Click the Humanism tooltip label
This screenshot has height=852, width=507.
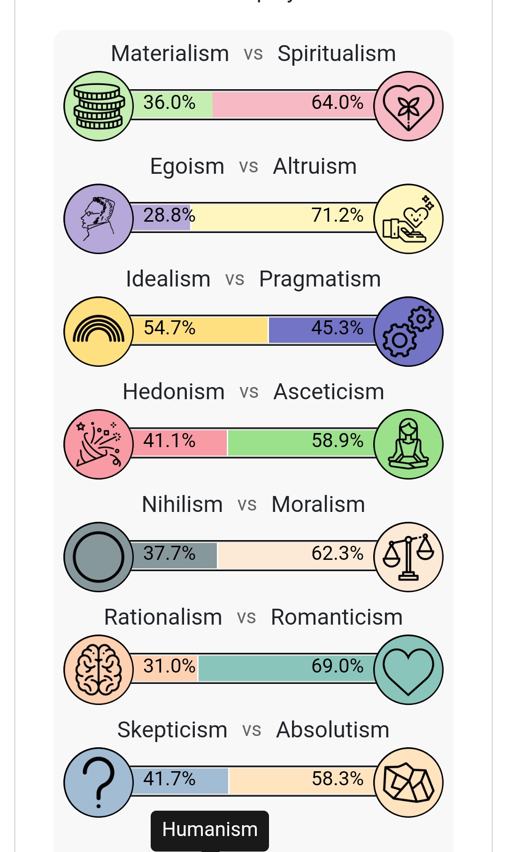210,829
